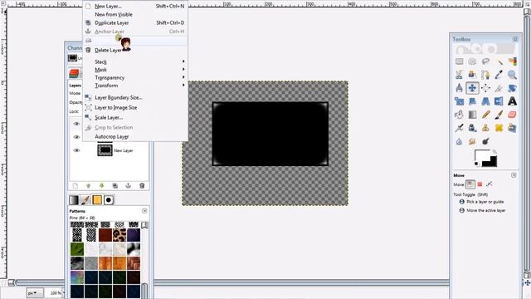Viewport: 531px width, 299px height.
Task: Select the Paths tool
Action: 485,75
